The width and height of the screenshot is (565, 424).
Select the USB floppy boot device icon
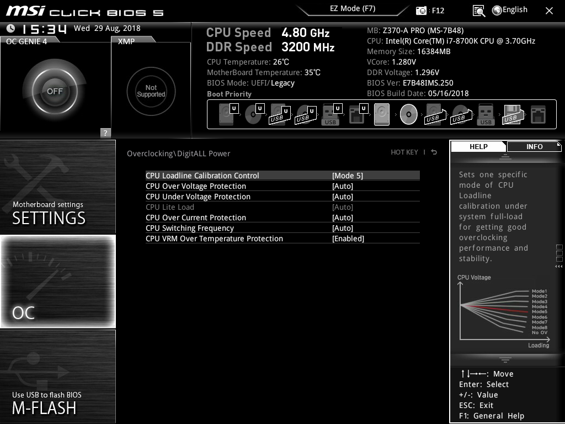pos(513,115)
